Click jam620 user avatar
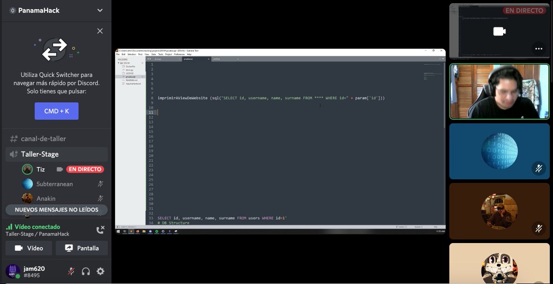 pos(13,271)
